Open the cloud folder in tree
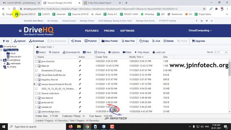 click(11, 53)
